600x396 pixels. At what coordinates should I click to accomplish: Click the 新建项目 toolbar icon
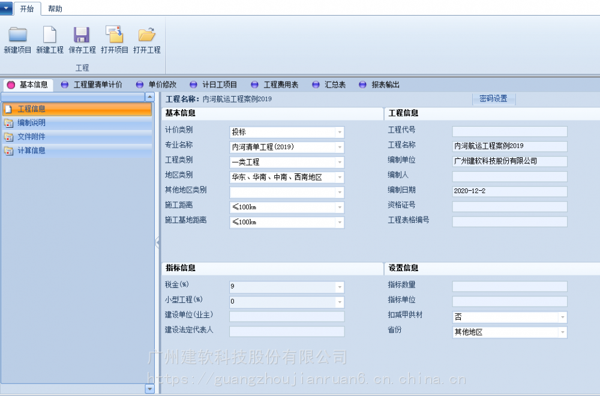click(x=17, y=35)
